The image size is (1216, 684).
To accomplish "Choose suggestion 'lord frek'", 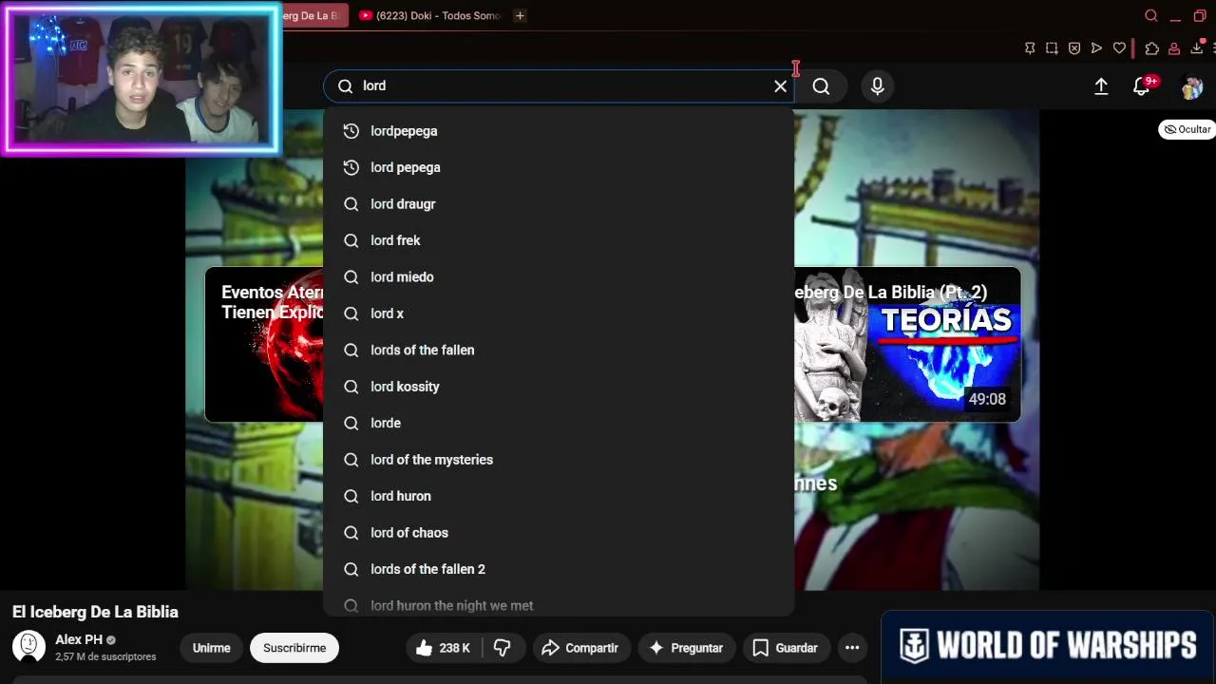I will [559, 240].
